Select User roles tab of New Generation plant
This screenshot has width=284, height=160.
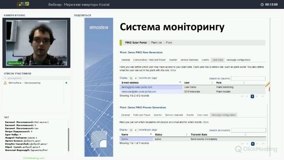[x=217, y=60]
